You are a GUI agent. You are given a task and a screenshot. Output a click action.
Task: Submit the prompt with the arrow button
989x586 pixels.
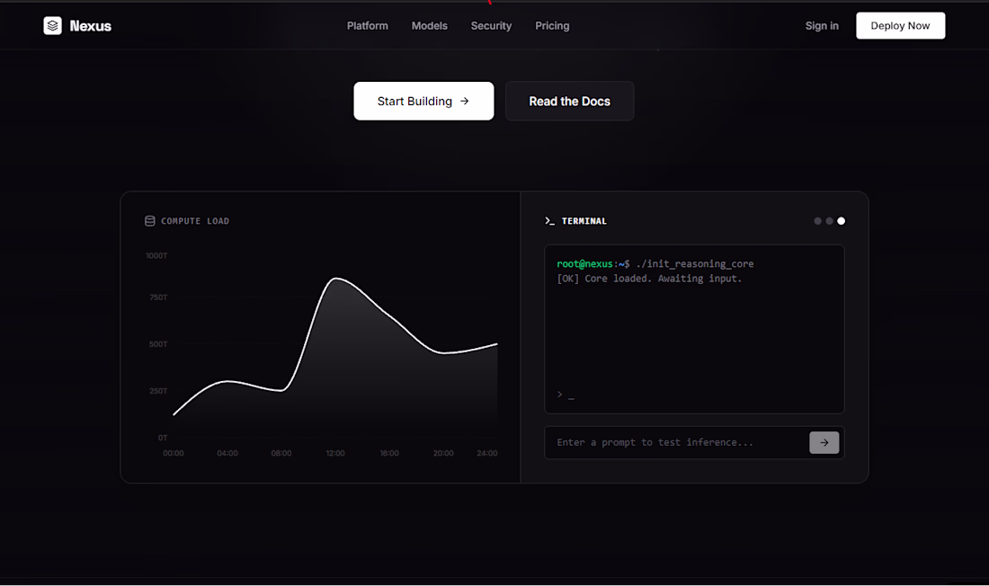tap(824, 443)
